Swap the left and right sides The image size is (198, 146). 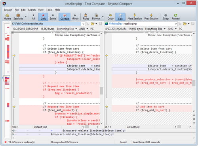point(166,17)
